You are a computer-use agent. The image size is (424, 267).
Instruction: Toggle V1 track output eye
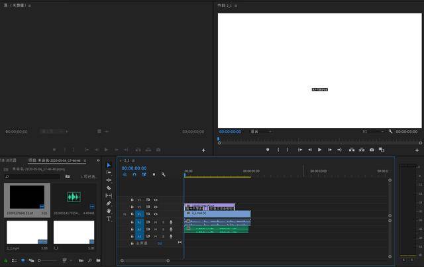(156, 214)
